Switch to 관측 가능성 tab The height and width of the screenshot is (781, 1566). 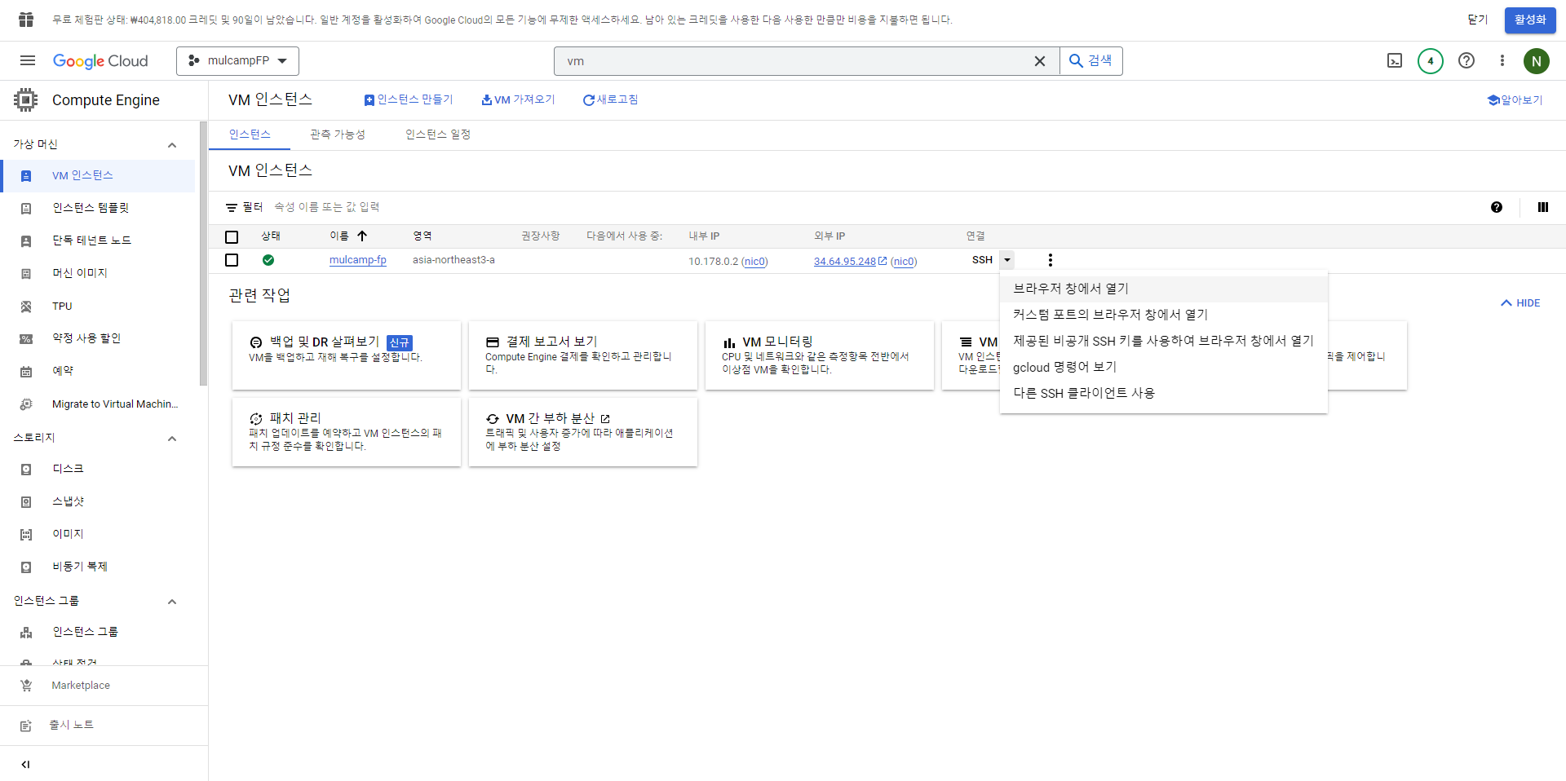(x=338, y=135)
